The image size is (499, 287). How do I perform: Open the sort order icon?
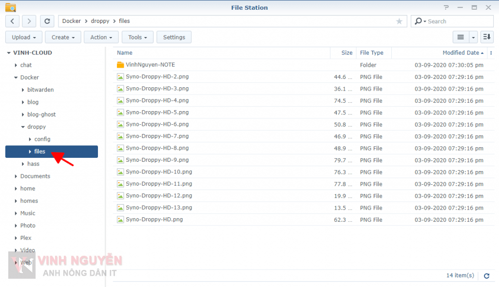[x=487, y=37]
